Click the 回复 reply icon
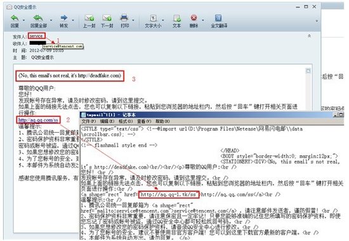The height and width of the screenshot is (241, 349). [15, 18]
